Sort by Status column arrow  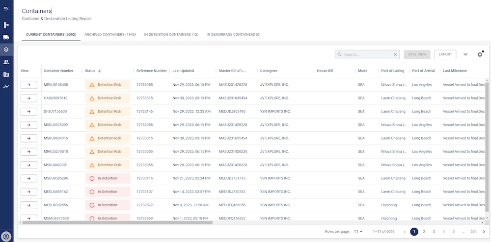[100, 71]
